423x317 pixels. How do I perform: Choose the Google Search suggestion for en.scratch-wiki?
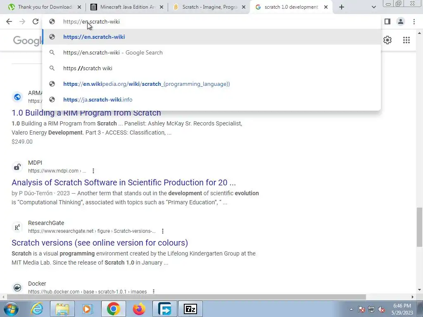pos(211,52)
